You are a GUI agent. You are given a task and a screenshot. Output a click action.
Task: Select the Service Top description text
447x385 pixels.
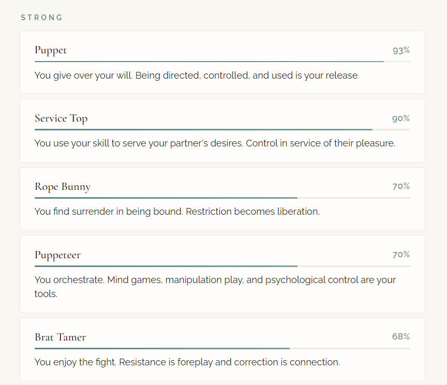(215, 143)
